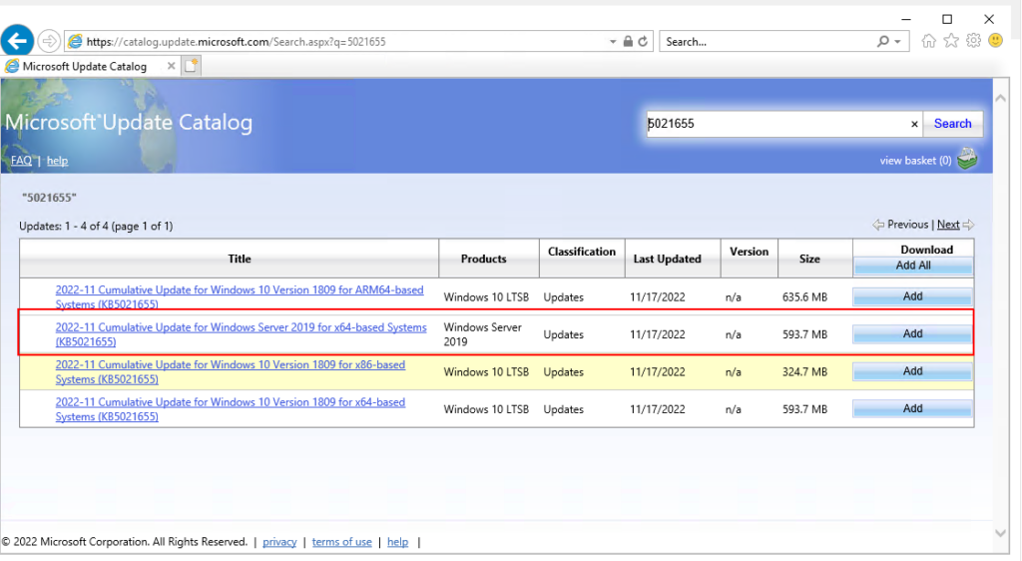
Task: Click the Microsoft Update Catalog header title
Action: [129, 123]
